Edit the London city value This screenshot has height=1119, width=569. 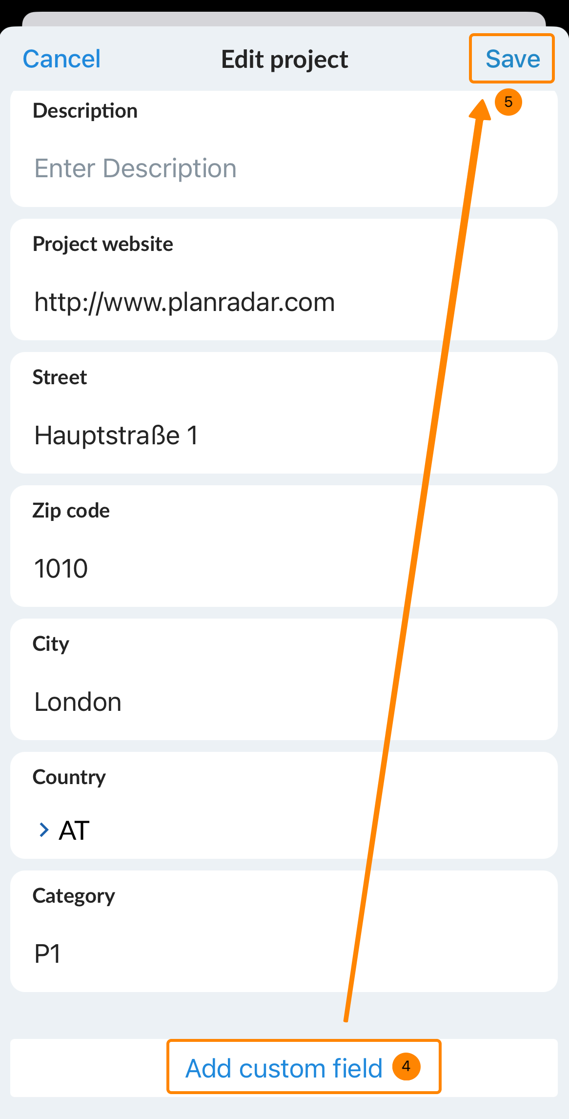point(78,702)
